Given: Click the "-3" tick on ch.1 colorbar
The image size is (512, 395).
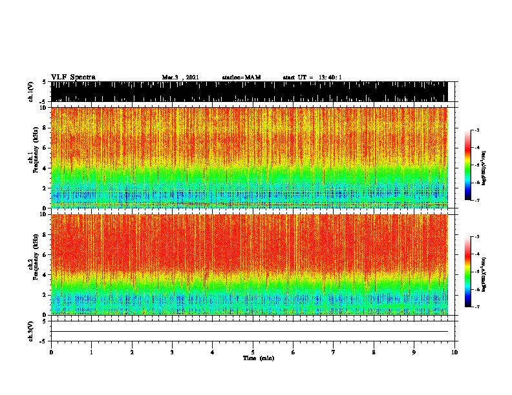Looking at the screenshot, I should (477, 130).
